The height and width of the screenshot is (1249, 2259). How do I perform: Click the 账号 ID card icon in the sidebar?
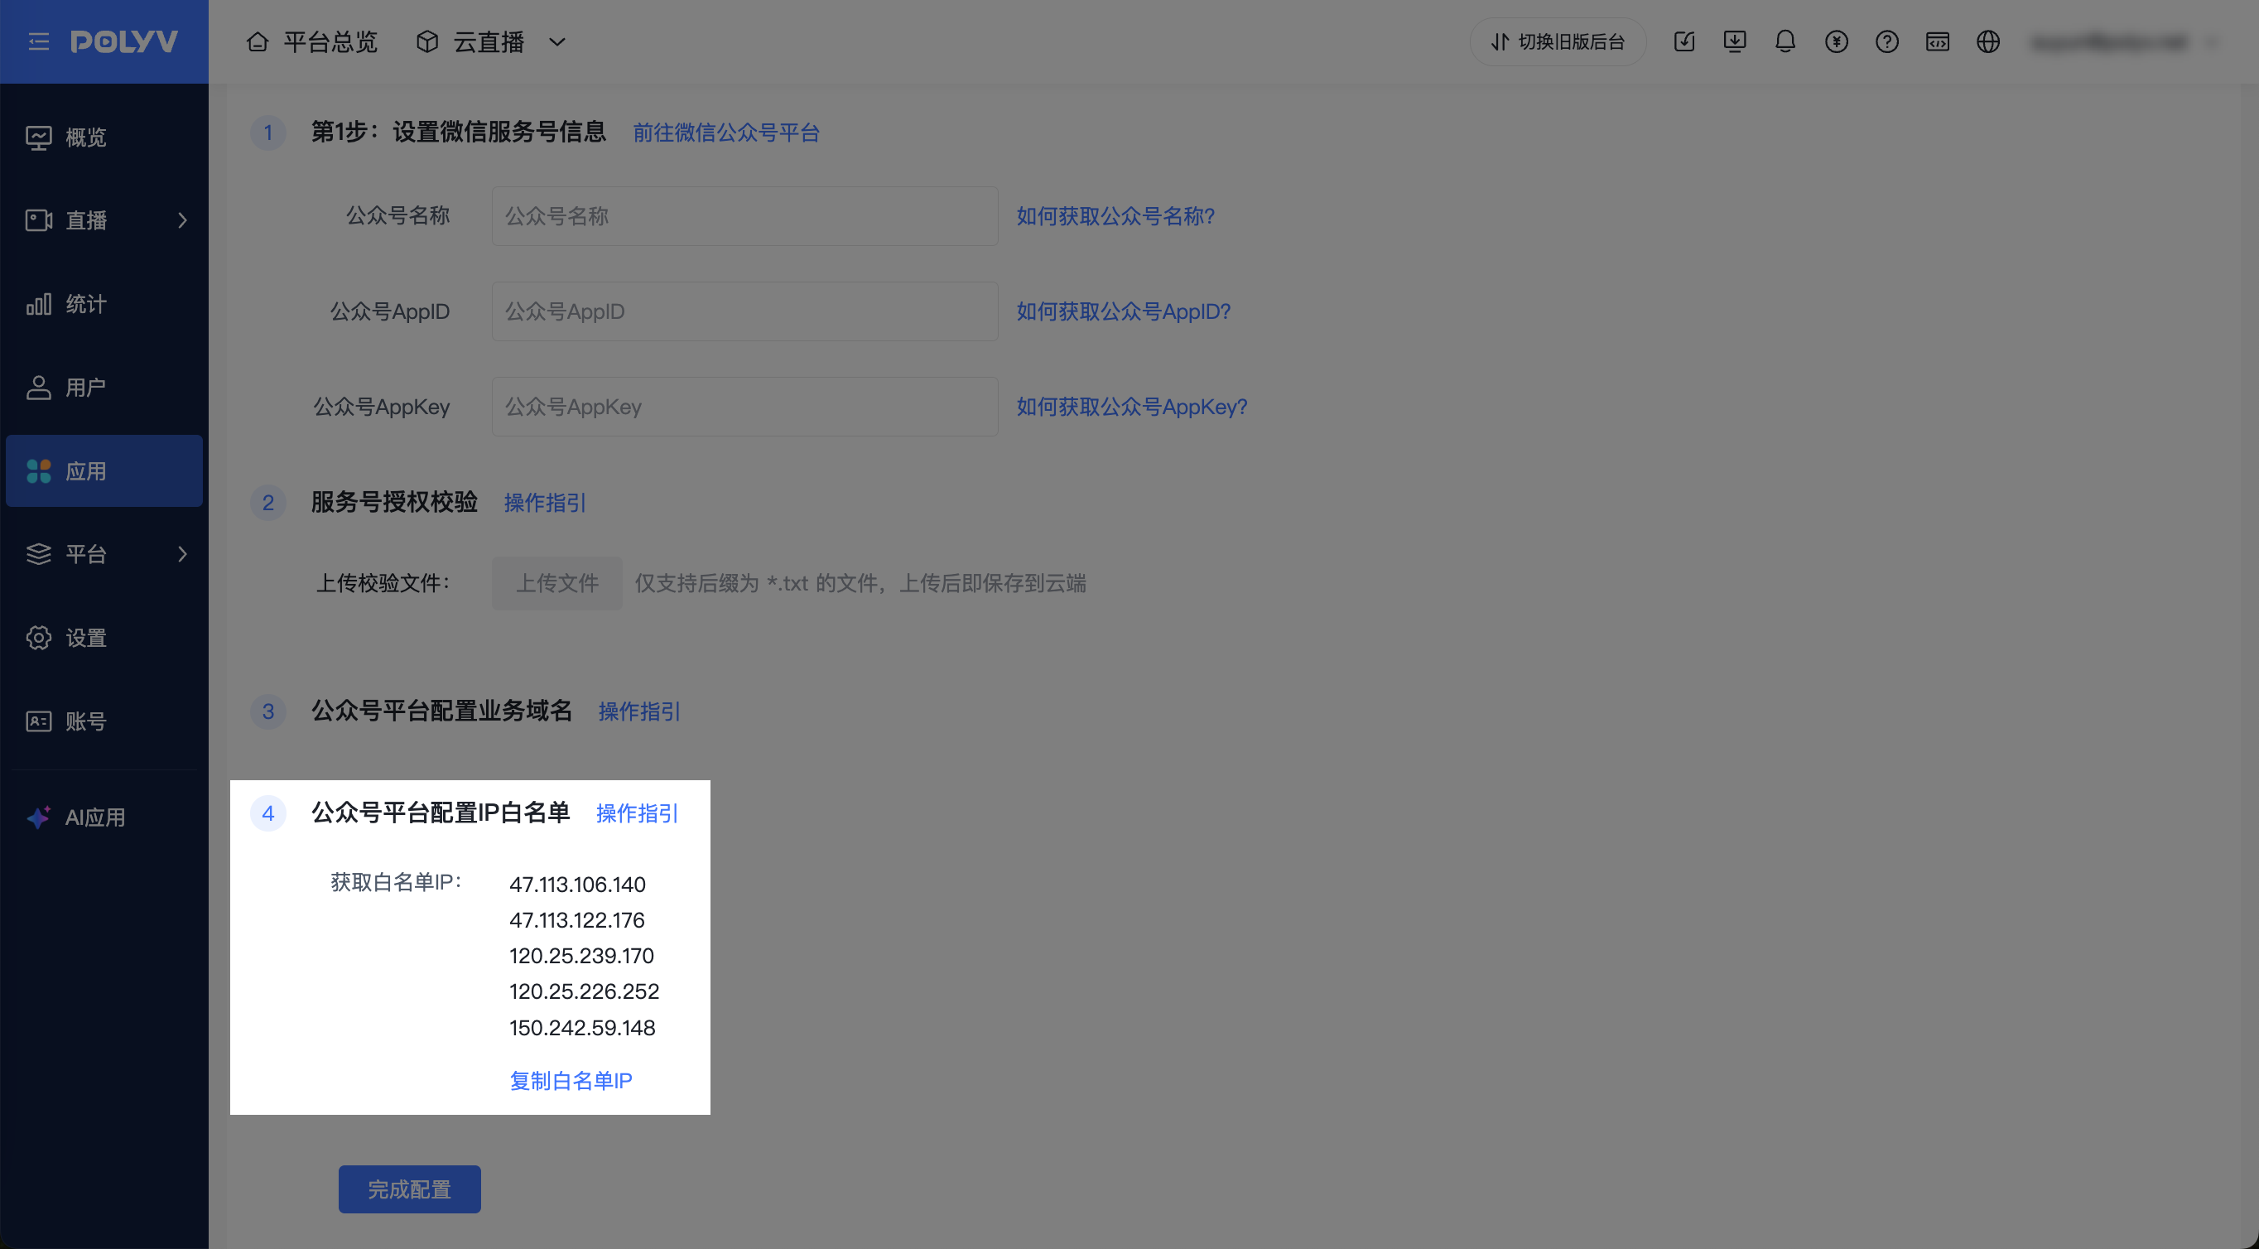pyautogui.click(x=39, y=721)
